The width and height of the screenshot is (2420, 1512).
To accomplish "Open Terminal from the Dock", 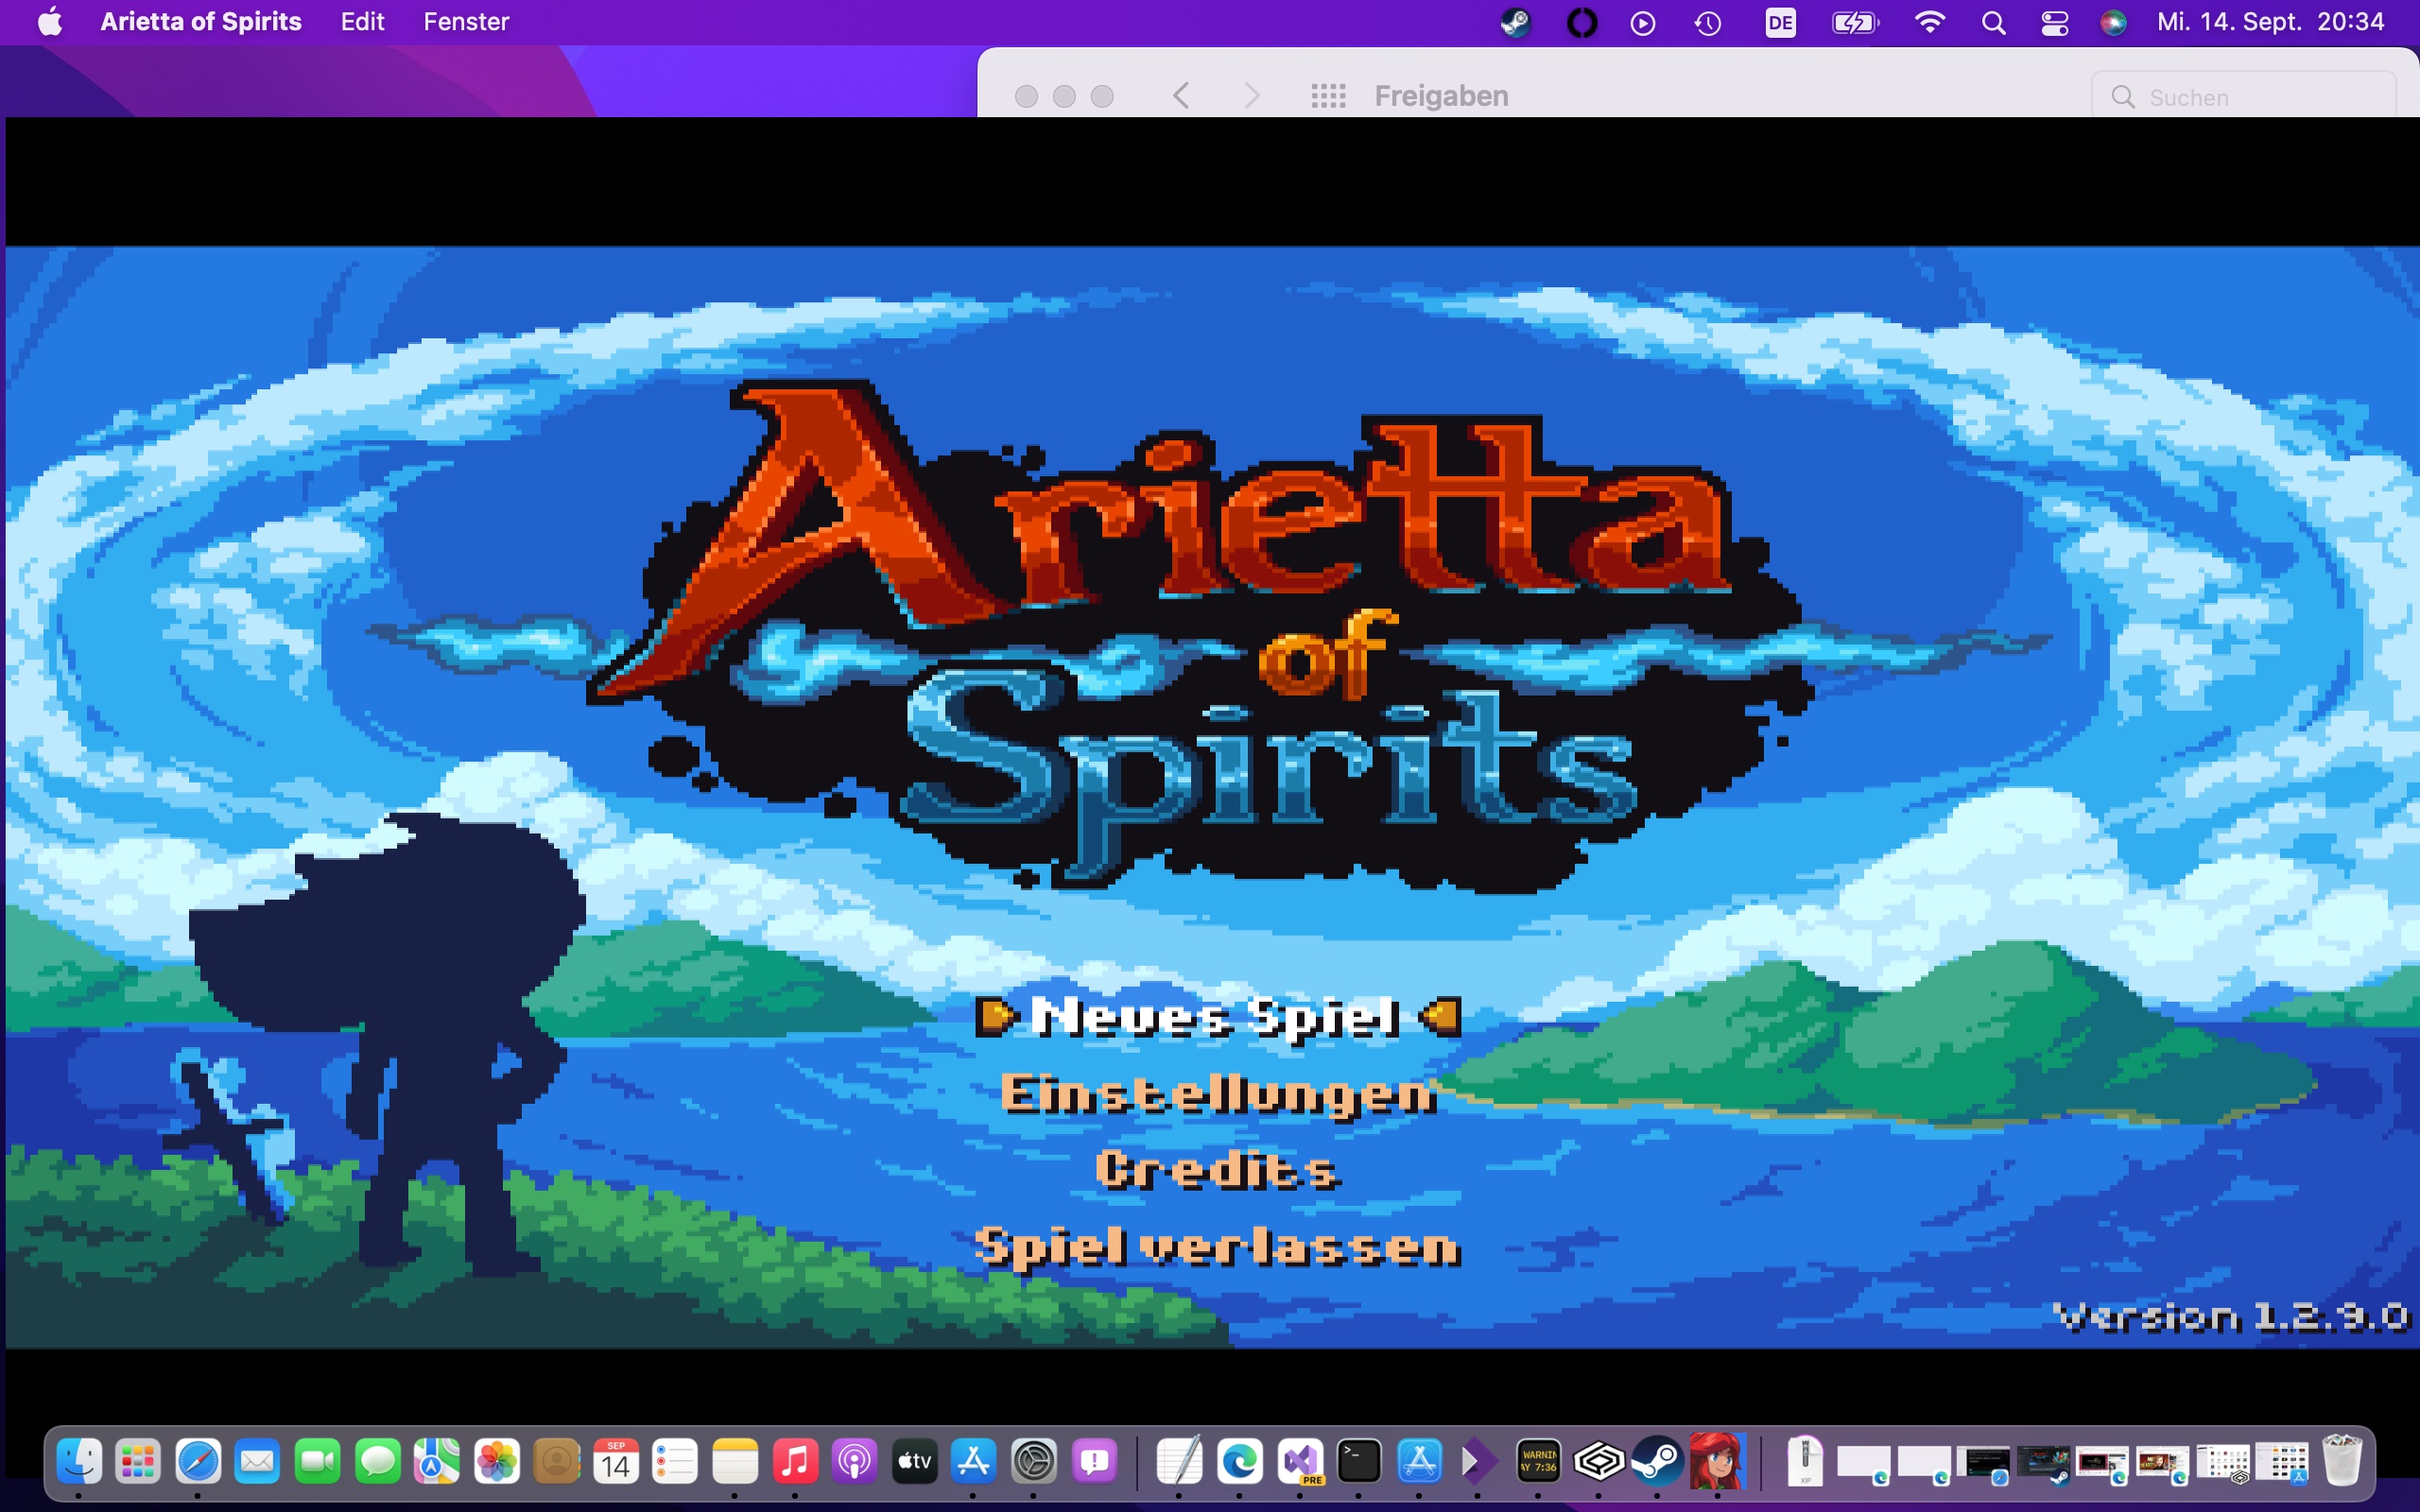I will pos(1359,1462).
